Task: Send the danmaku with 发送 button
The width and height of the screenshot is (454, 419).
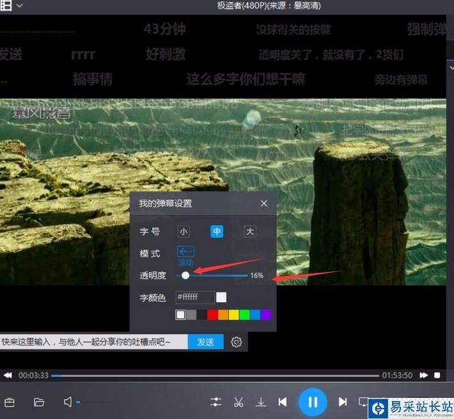Action: pyautogui.click(x=205, y=342)
